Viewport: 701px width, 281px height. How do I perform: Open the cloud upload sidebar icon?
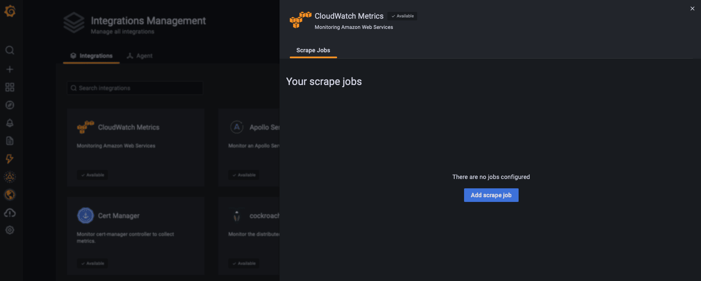(10, 213)
